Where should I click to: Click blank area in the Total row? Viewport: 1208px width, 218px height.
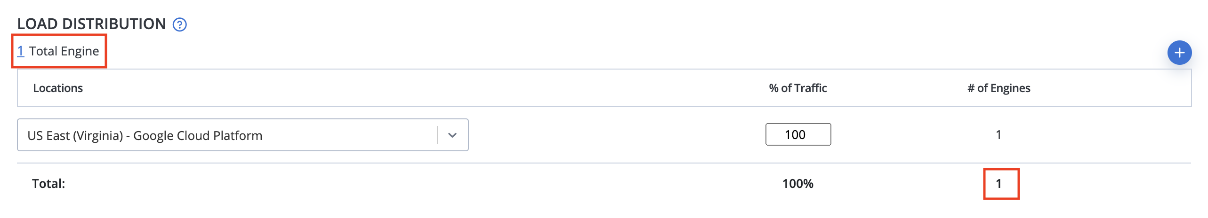[x=424, y=184]
